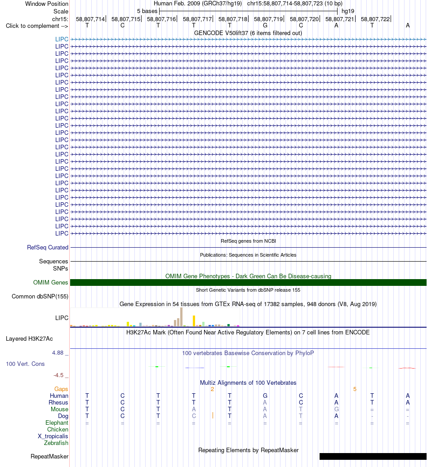The width and height of the screenshot is (427, 467).
Task: Click the 'Zebrafish' species label
Action: (x=56, y=443)
